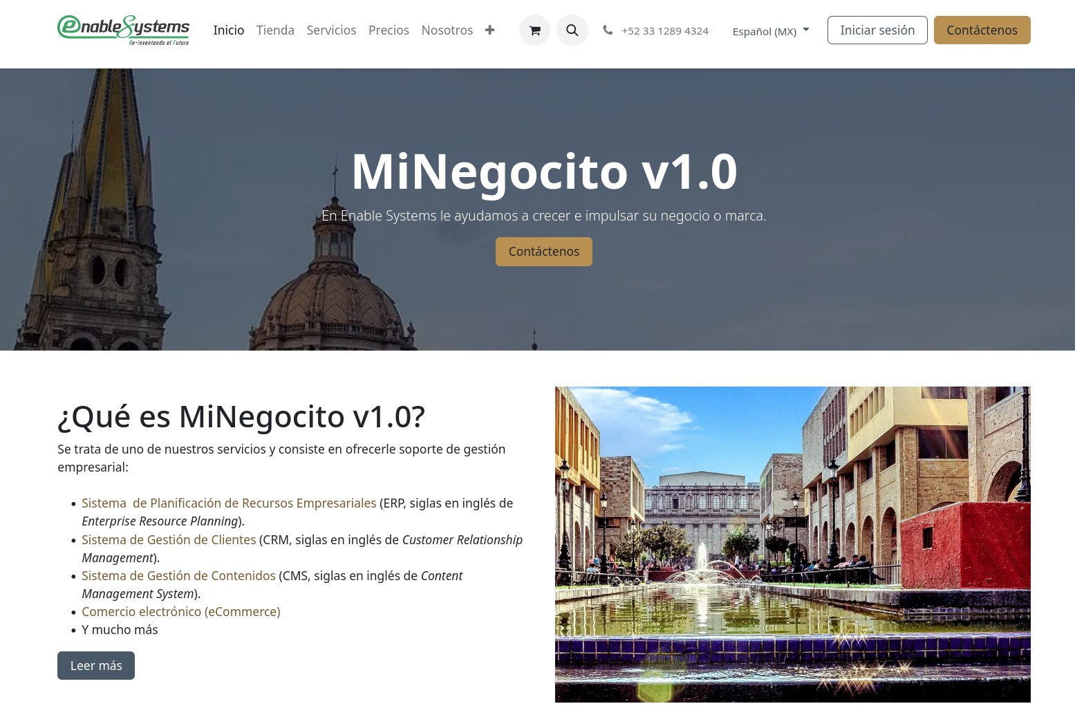The image size is (1075, 715).
Task: Click the phone icon in header
Action: point(608,30)
